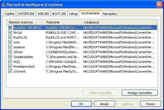The height and width of the screenshot is (110, 164).
Task: Click the RunDLL32.exe NvMCT... command cell
Action: (62, 37)
